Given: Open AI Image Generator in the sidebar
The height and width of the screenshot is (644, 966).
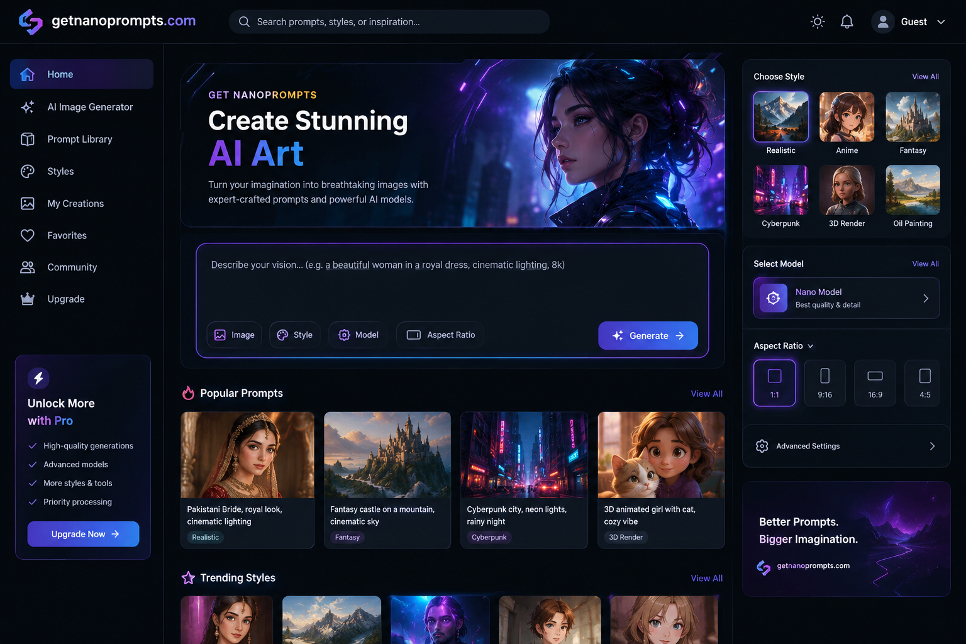Looking at the screenshot, I should (x=82, y=107).
